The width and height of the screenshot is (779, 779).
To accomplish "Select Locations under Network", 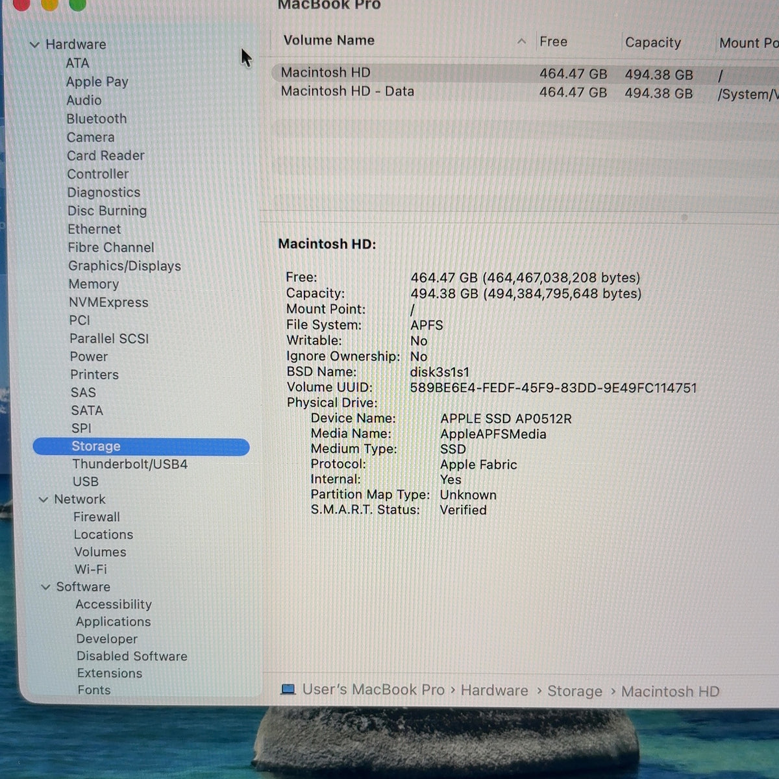I will point(103,534).
